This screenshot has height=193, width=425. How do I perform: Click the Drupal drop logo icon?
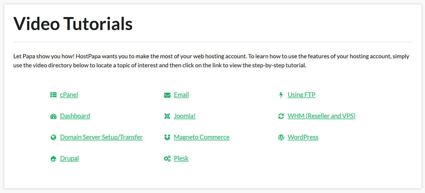coord(53,159)
